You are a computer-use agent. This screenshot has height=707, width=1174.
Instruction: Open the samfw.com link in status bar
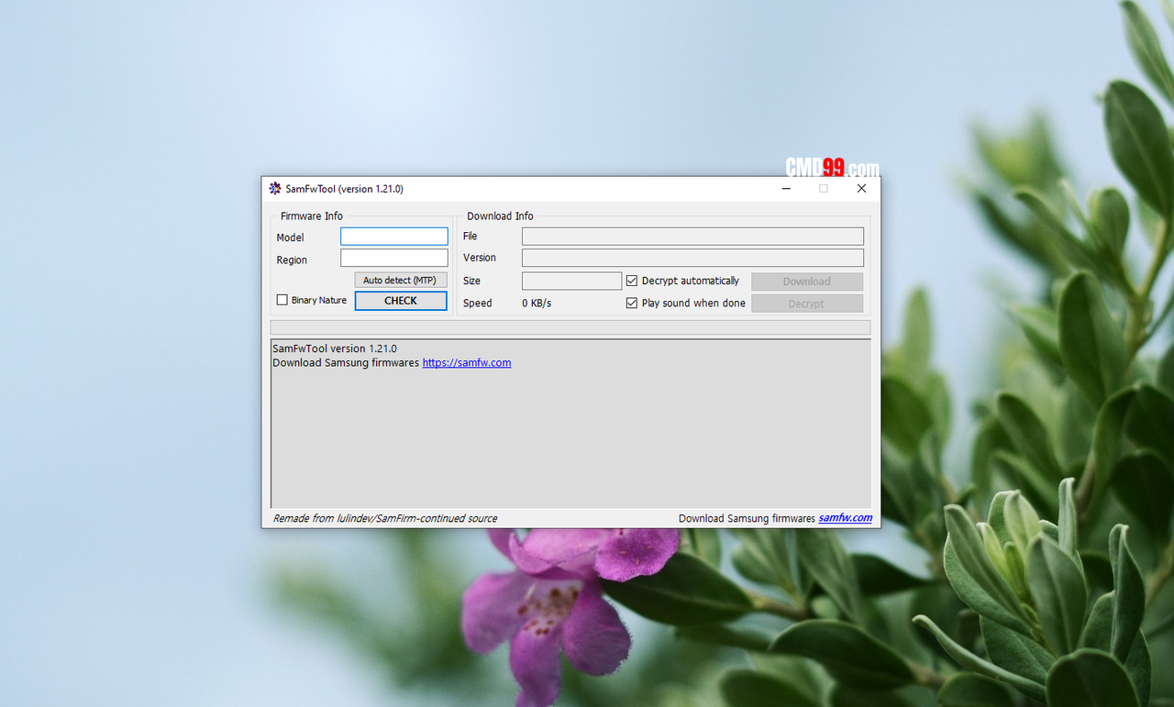click(x=846, y=518)
